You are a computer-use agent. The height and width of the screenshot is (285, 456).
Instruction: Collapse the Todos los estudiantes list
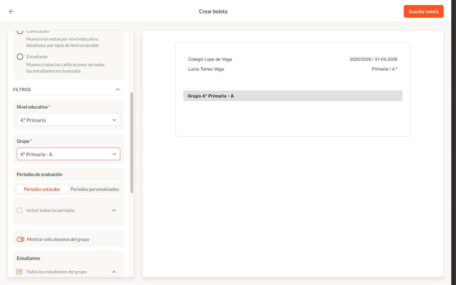[x=114, y=272]
